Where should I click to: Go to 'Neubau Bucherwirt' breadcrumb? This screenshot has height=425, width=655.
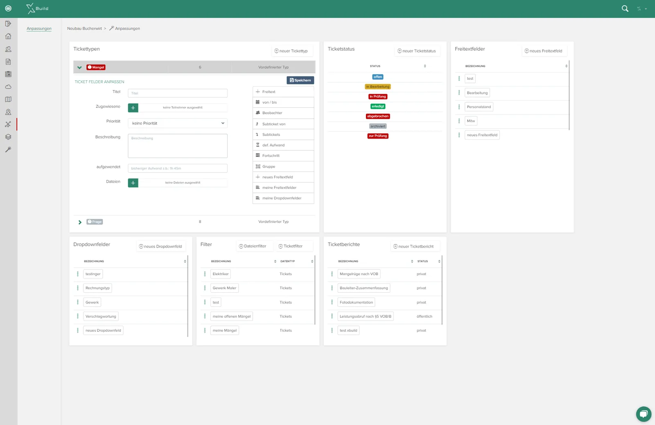[84, 29]
